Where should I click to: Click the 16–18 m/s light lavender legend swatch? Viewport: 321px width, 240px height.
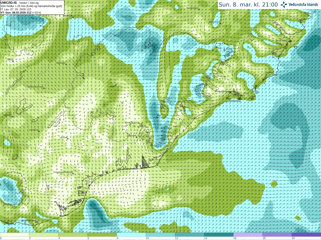click(x=248, y=235)
